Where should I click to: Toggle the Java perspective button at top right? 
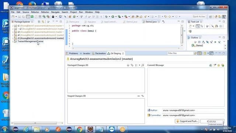(224, 17)
